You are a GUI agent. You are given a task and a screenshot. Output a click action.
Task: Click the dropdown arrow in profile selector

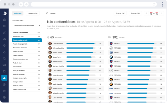click(x=39, y=25)
